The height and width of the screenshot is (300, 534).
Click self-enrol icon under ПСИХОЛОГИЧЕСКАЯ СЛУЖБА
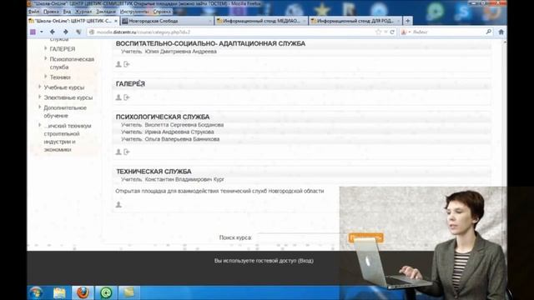[127, 152]
